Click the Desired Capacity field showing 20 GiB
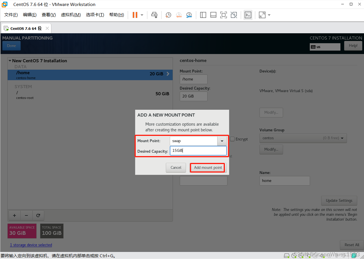Viewport: 364px width, 259px height. tap(194, 96)
